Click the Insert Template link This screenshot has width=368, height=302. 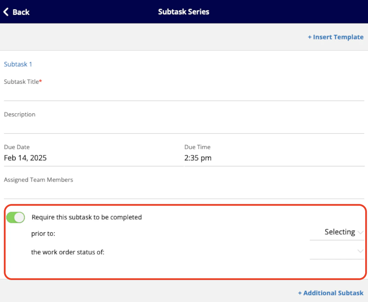(336, 37)
